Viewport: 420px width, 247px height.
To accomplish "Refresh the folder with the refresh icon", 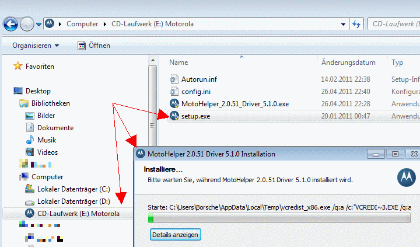I will coord(356,25).
